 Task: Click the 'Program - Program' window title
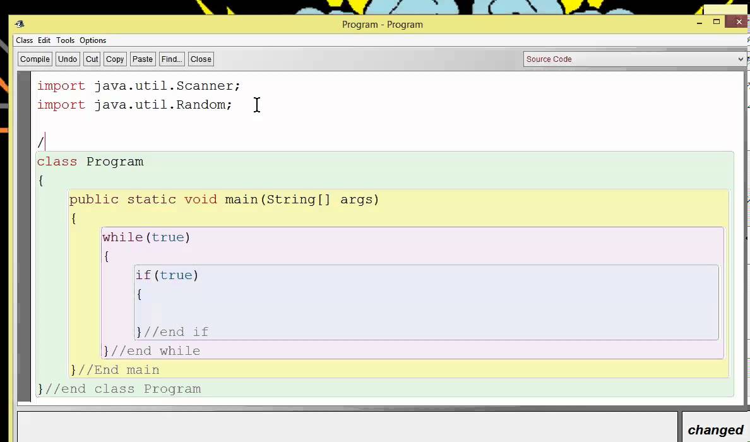(382, 25)
